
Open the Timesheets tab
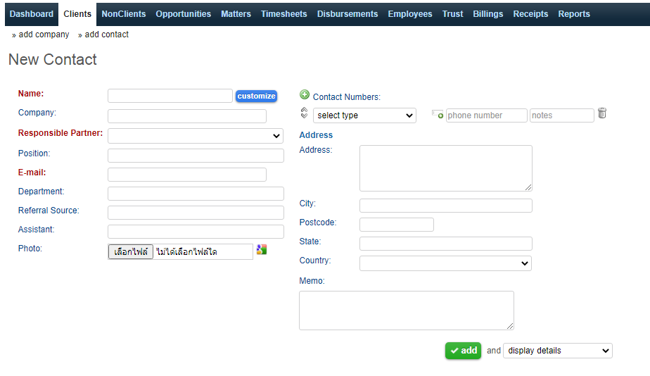[x=284, y=14]
